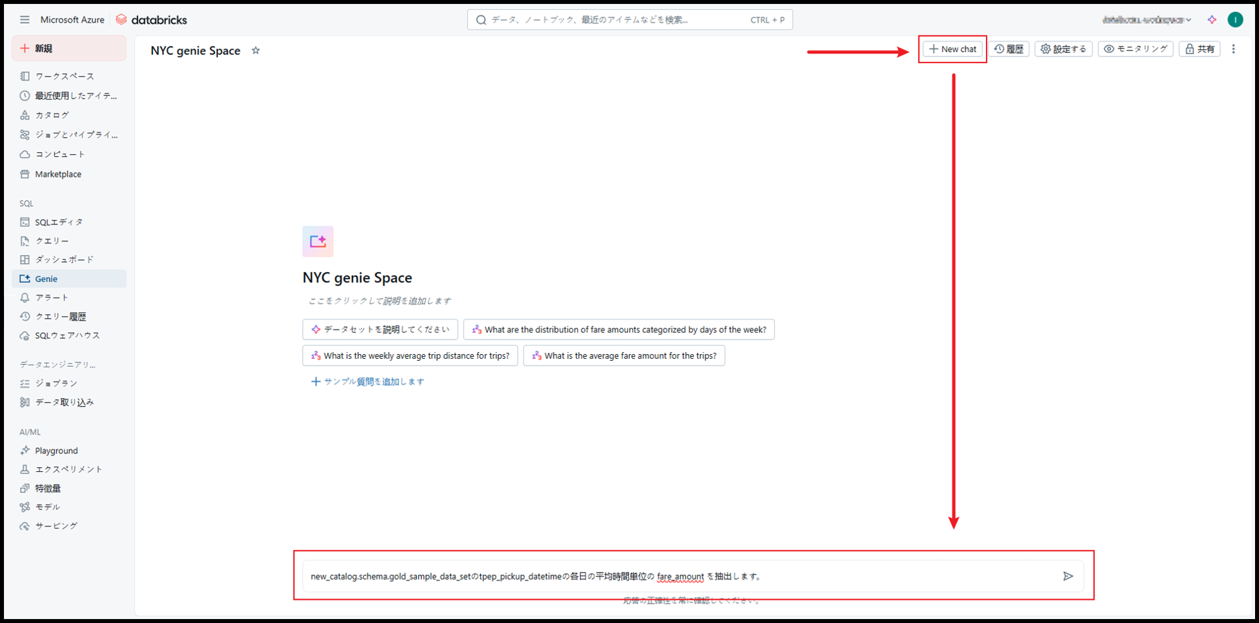
Task: Open SQLエディタ
Action: click(69, 222)
